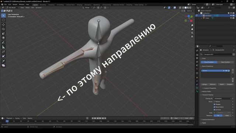This screenshot has height=133, width=236.
Task: Toggle camera view icon in viewport
Action: click(x=192, y=33)
